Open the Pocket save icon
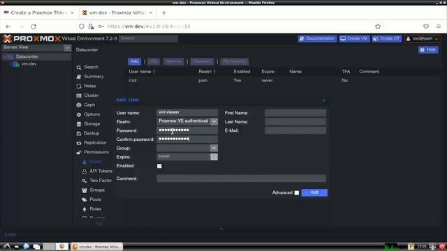The height and width of the screenshot is (251, 447). click(426, 26)
